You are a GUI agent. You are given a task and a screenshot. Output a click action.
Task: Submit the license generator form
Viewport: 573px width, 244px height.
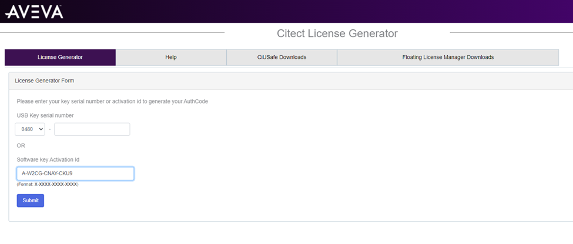click(31, 200)
